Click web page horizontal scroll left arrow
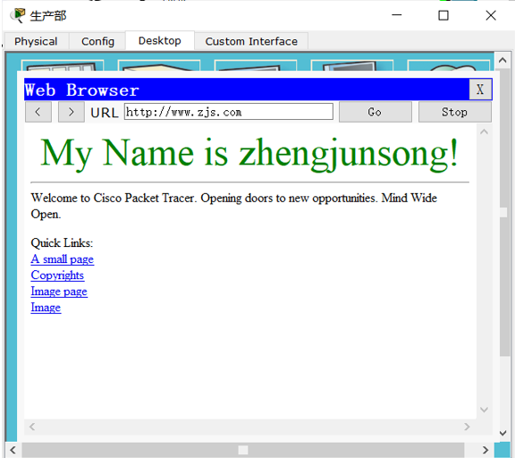 point(32,427)
